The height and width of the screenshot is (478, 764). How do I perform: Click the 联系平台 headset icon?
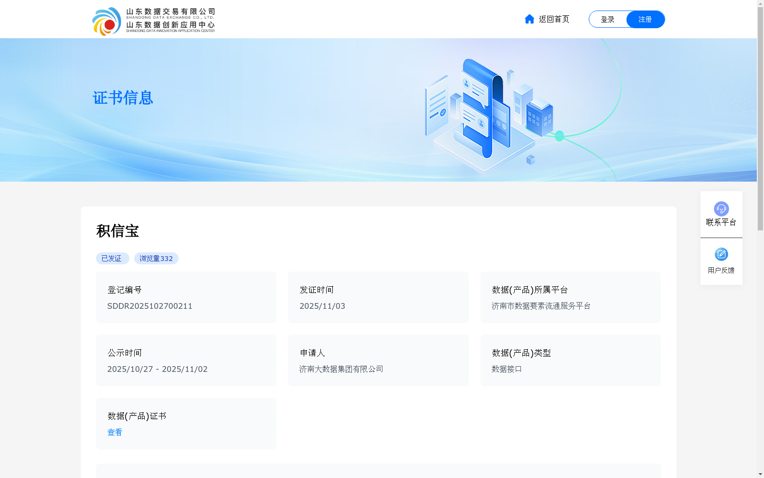click(x=721, y=209)
